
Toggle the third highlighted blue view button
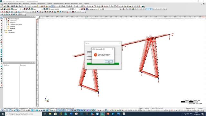[152, 9]
